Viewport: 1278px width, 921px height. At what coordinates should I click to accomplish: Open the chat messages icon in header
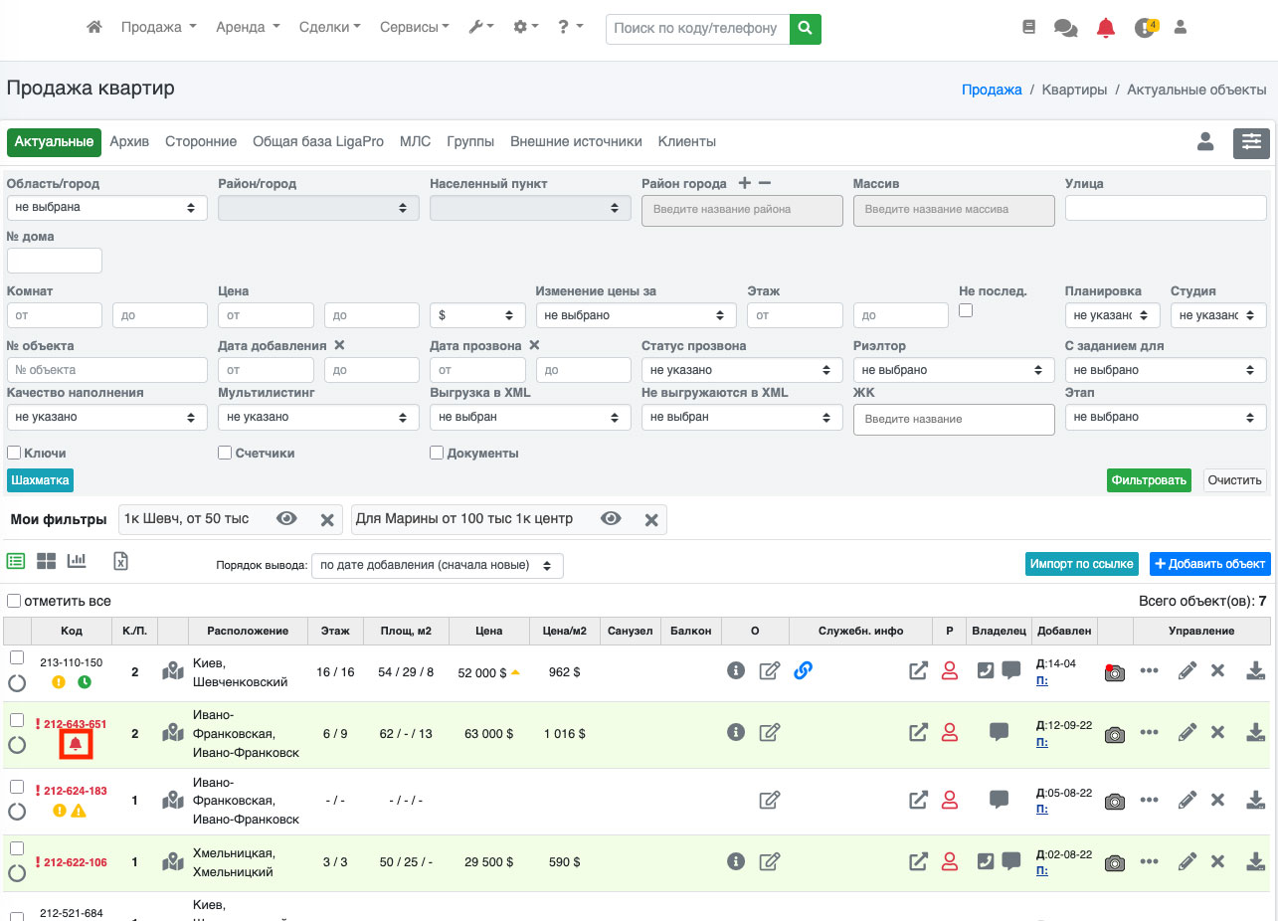[x=1065, y=28]
